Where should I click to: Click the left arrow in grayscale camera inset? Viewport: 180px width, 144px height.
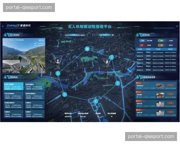coord(8,67)
